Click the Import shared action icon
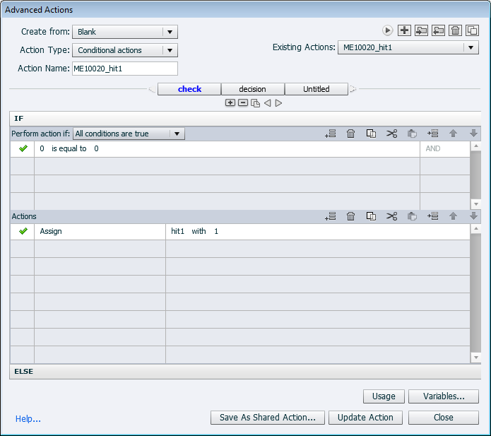Image resolution: width=491 pixels, height=436 pixels. coord(421,30)
